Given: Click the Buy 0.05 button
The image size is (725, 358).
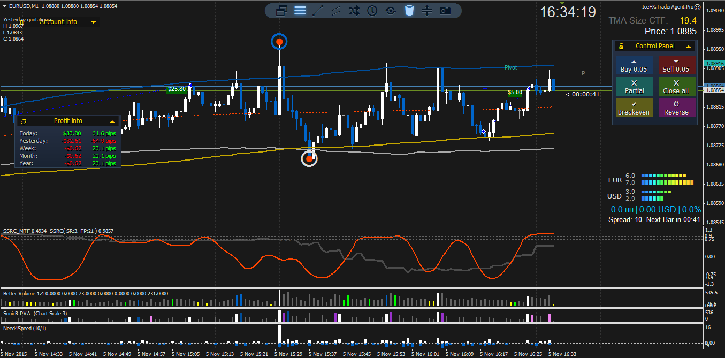Looking at the screenshot, I should click(x=634, y=65).
